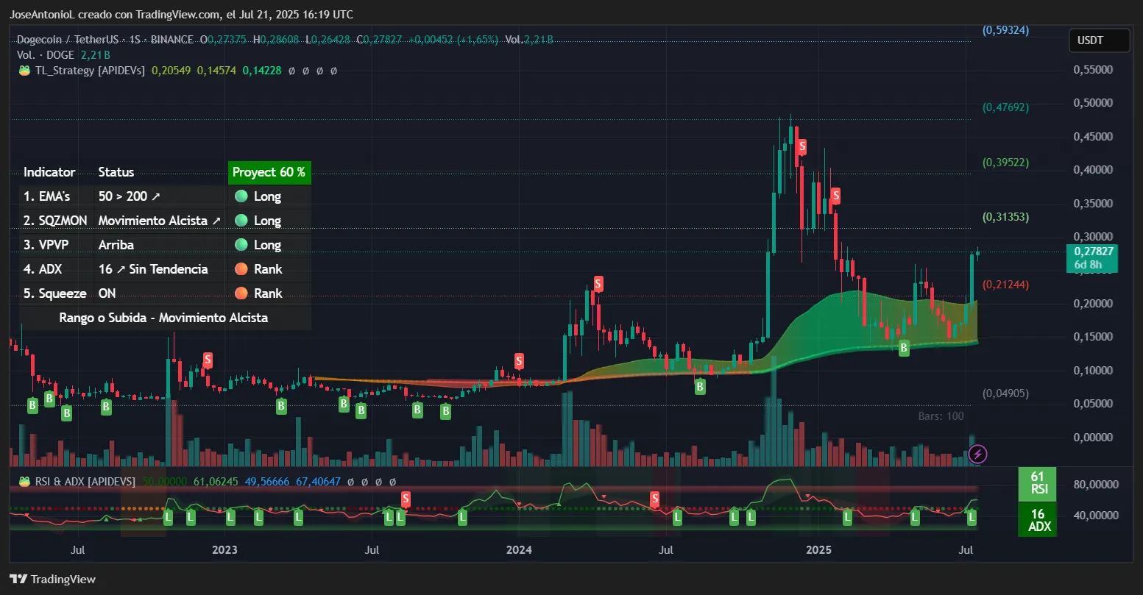The height and width of the screenshot is (595, 1143).
Task: Click the orange circle in the Squeeze row
Action: coord(241,293)
